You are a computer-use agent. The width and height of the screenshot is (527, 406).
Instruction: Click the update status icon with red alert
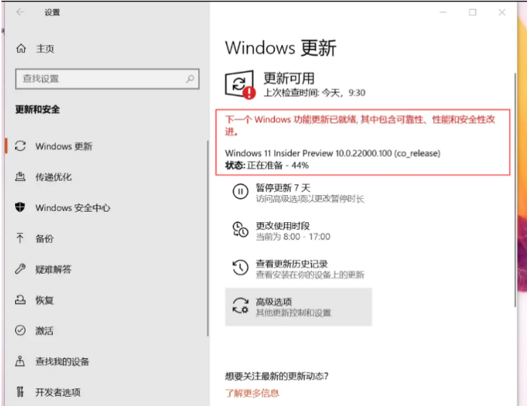coord(240,84)
